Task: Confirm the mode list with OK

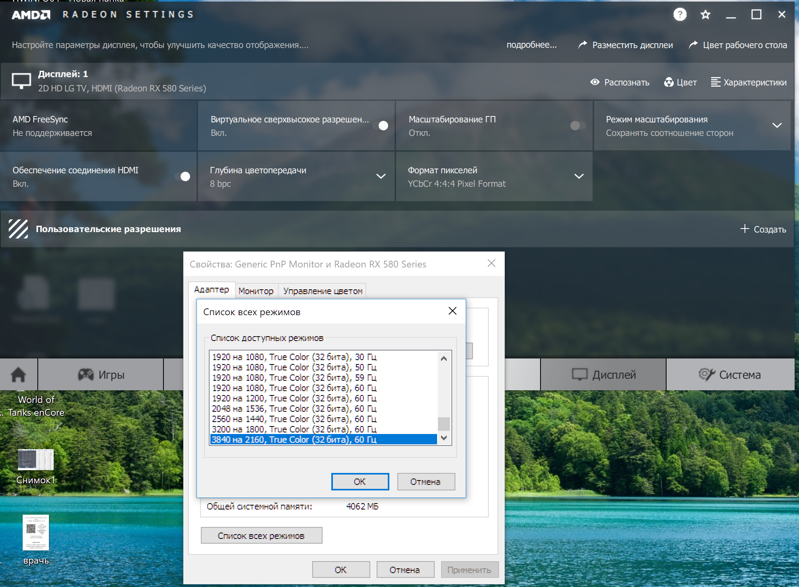Action: click(x=360, y=482)
